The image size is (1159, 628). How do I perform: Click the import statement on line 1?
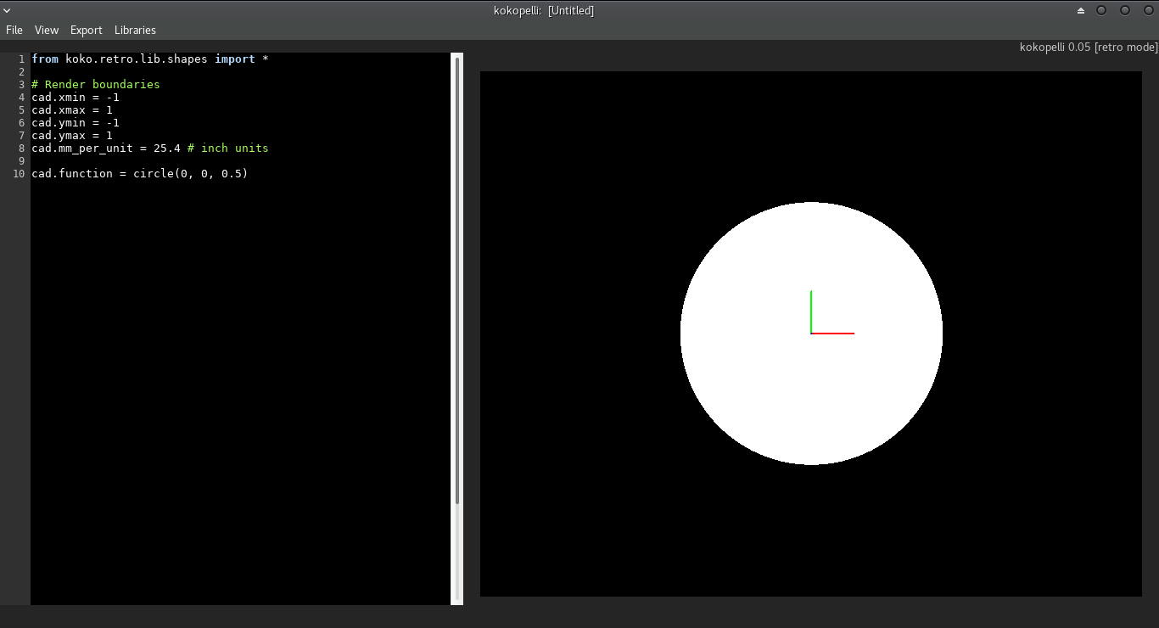(x=150, y=59)
